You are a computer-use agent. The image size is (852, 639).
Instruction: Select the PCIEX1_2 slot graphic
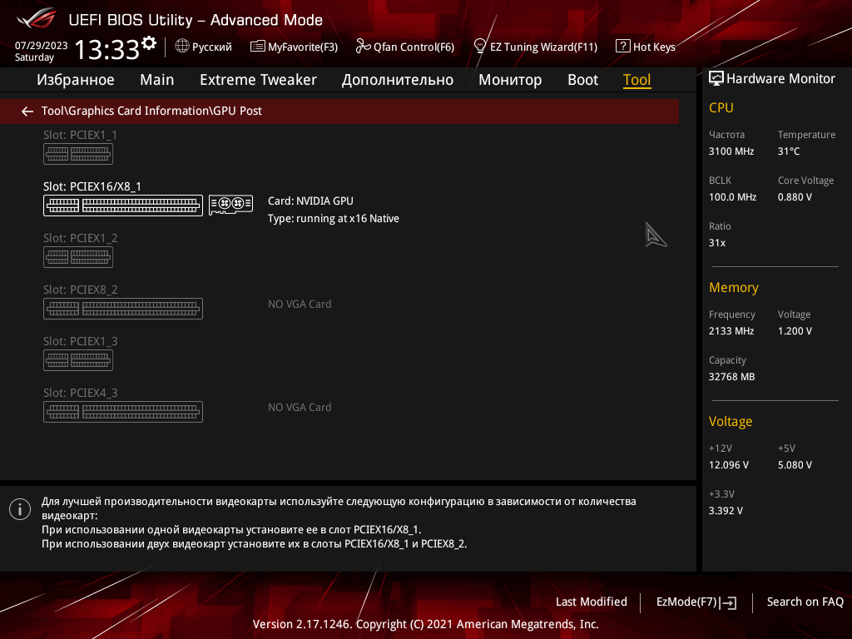[x=78, y=257]
